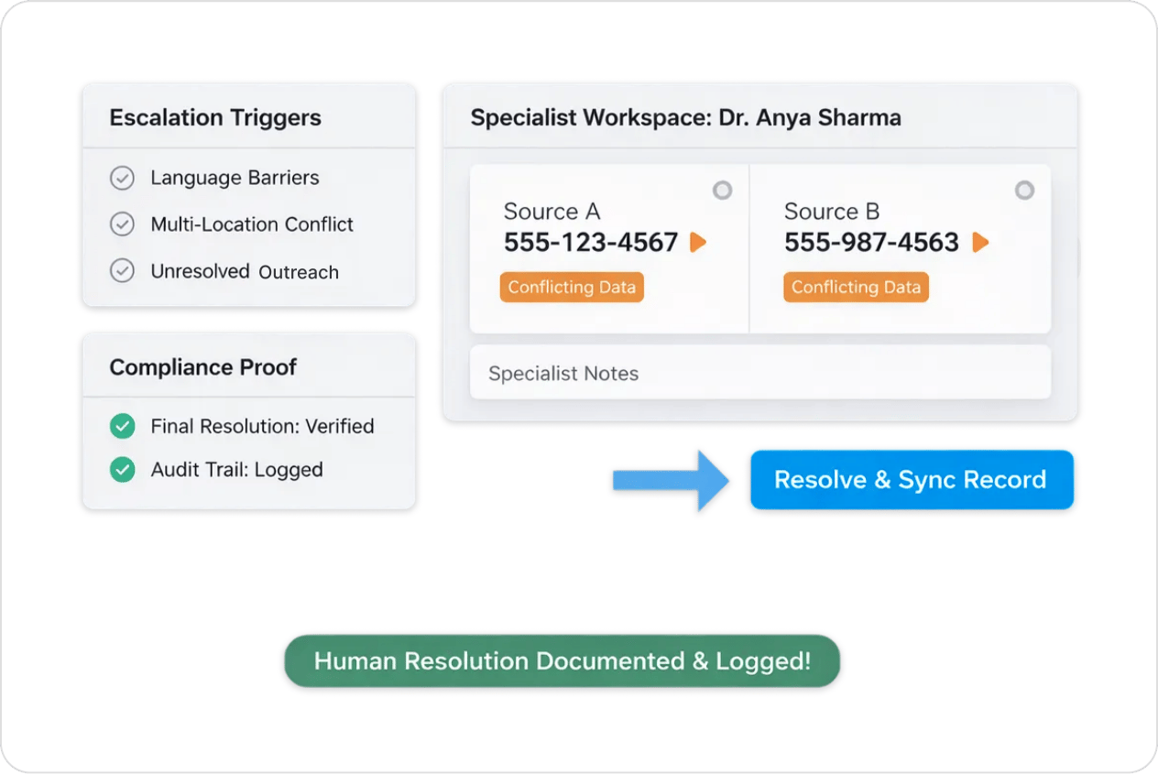Click the Conflicting Data badge under Source A
Viewport: 1158px width, 774px height.
[572, 288]
